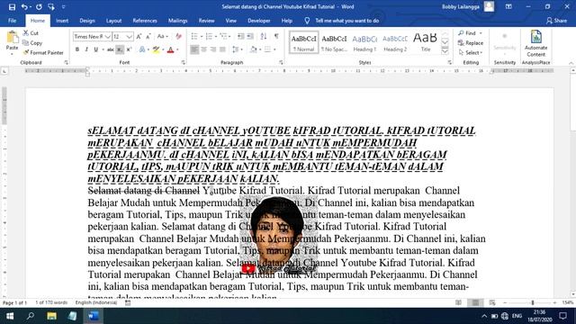This screenshot has width=576, height=324.
Task: Open the Bullets list dropdown
Action: click(202, 36)
